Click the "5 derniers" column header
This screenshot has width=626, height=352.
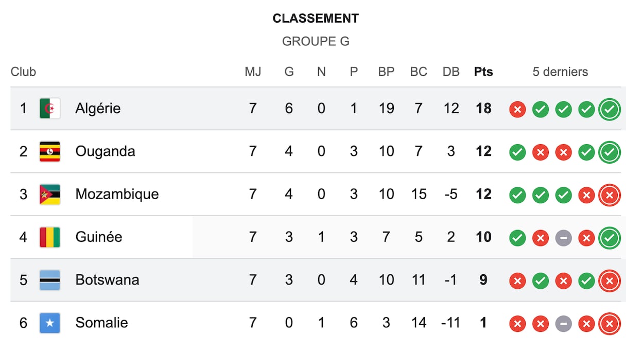(560, 72)
